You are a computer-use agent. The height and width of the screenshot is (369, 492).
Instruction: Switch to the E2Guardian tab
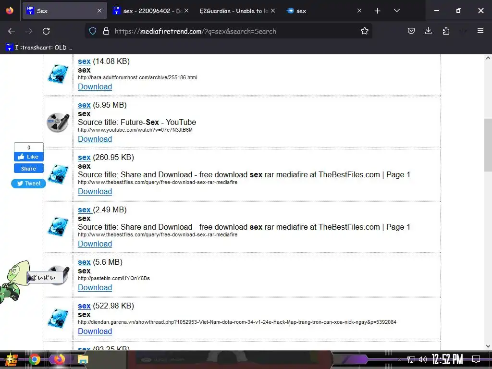click(237, 11)
